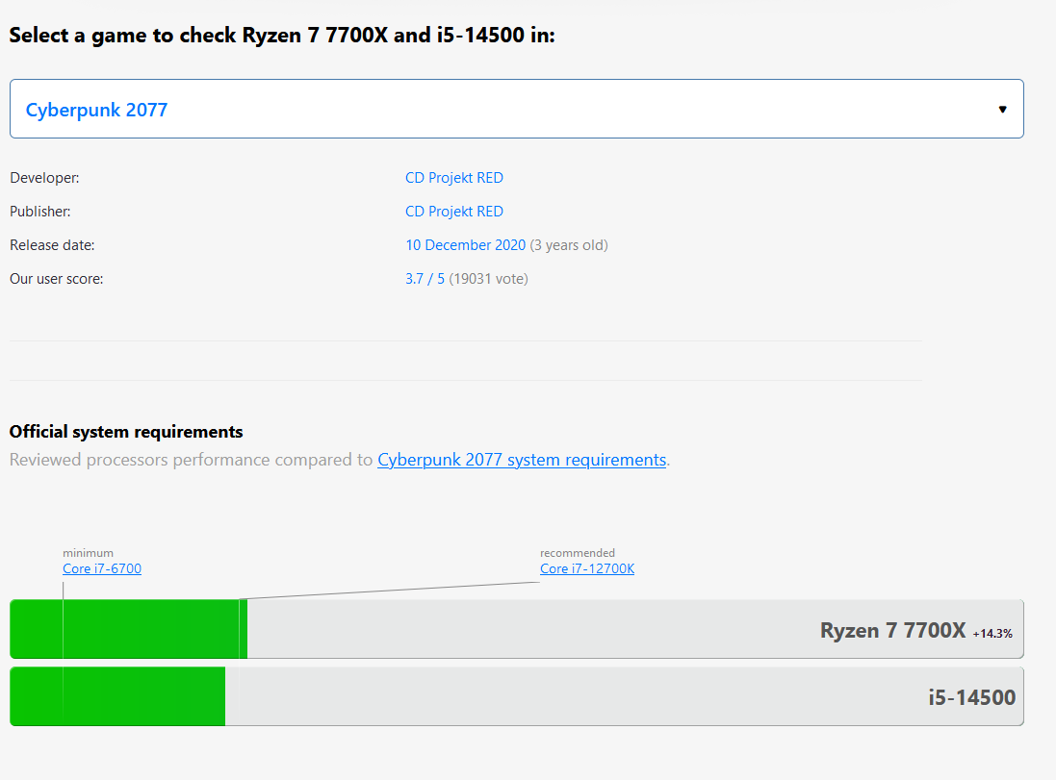
Task: Click the Official system requirements heading
Action: click(126, 432)
